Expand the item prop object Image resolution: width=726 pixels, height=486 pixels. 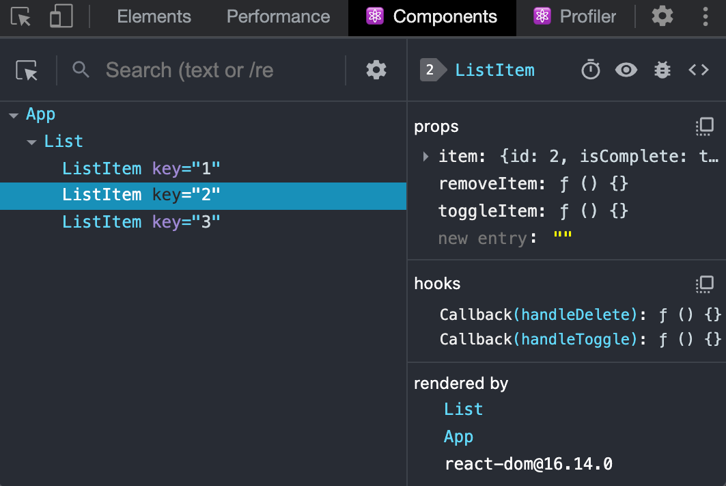coord(425,156)
